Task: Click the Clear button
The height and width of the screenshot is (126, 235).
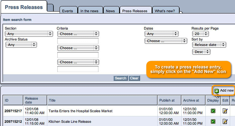Action: [x=134, y=78]
